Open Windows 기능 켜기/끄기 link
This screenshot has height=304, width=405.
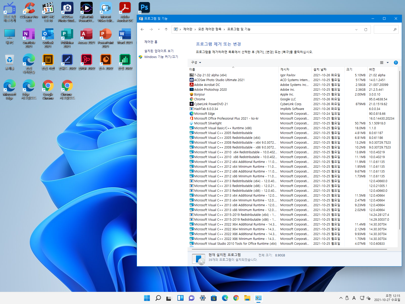point(161,57)
